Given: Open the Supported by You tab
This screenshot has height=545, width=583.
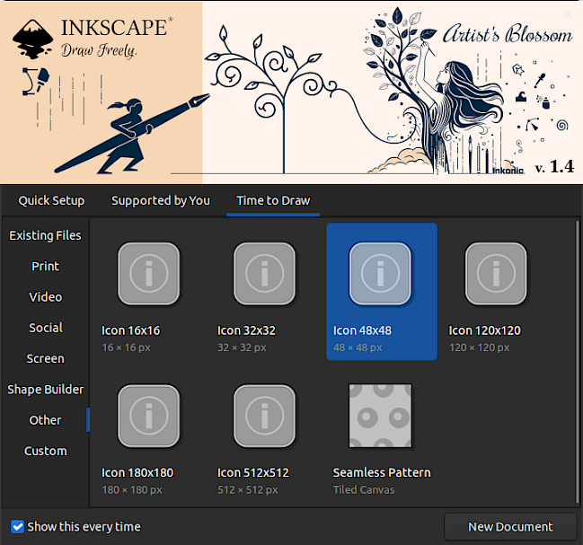Looking at the screenshot, I should (161, 200).
